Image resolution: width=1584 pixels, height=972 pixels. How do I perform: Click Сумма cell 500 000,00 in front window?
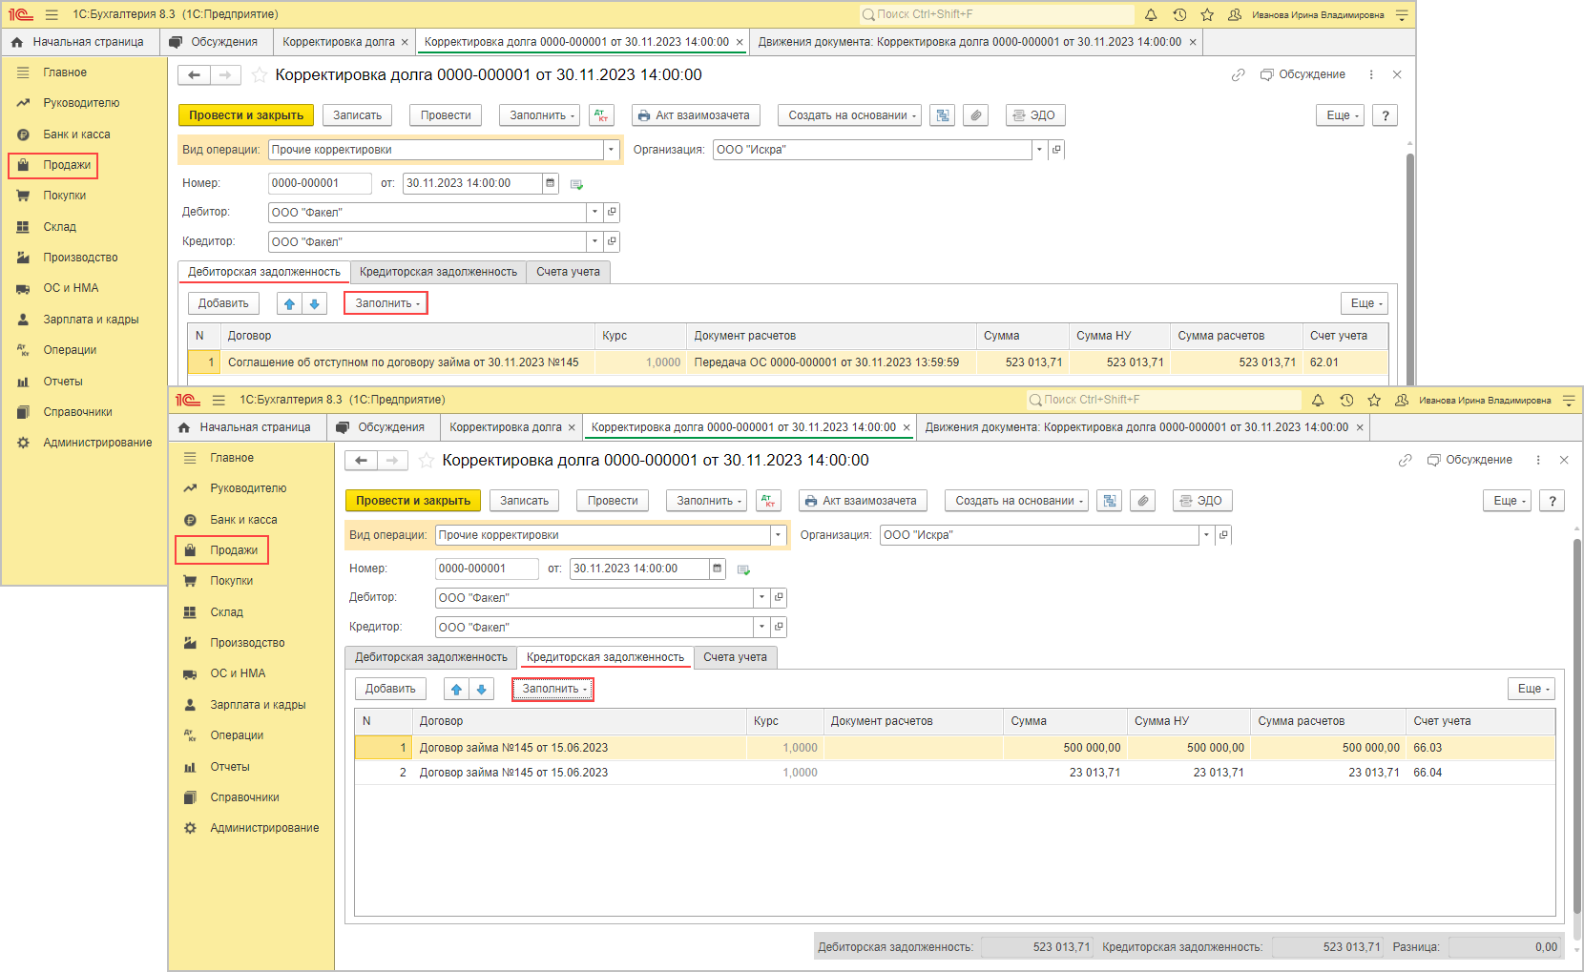1064,748
